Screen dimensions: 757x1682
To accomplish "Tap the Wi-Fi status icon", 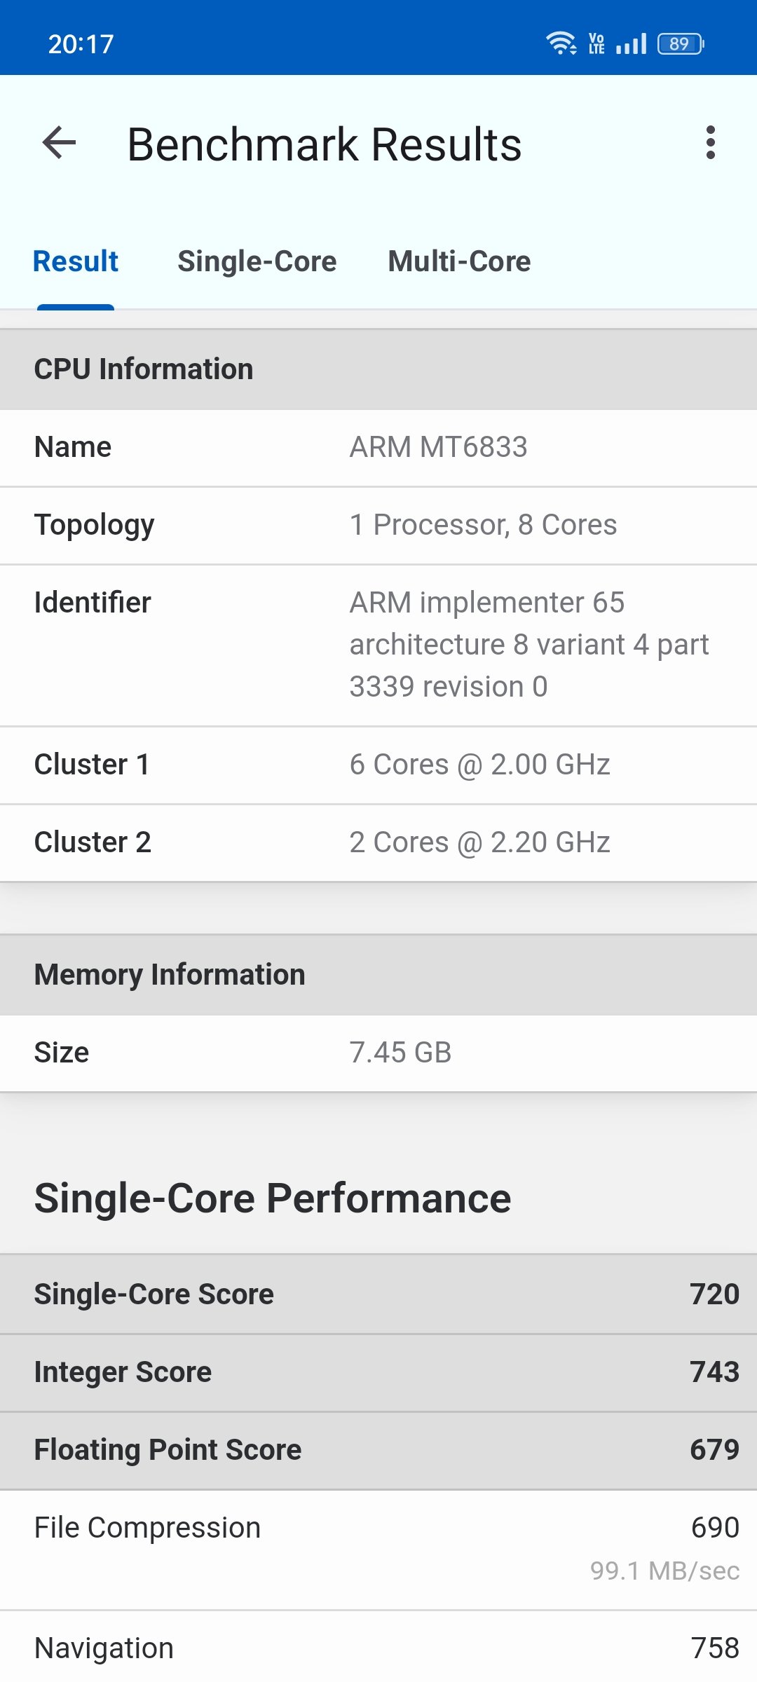I will (x=561, y=43).
